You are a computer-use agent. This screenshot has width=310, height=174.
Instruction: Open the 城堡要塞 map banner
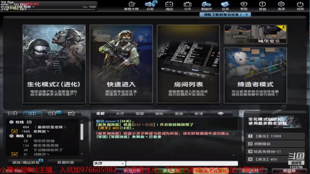(x=255, y=34)
